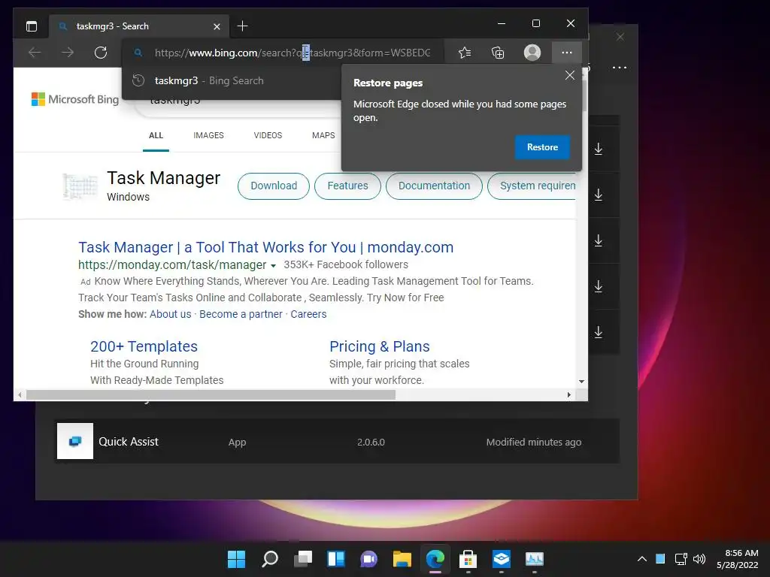This screenshot has height=577, width=770.
Task: Select taskmgr3 Bing Search suggestion
Action: pos(232,80)
